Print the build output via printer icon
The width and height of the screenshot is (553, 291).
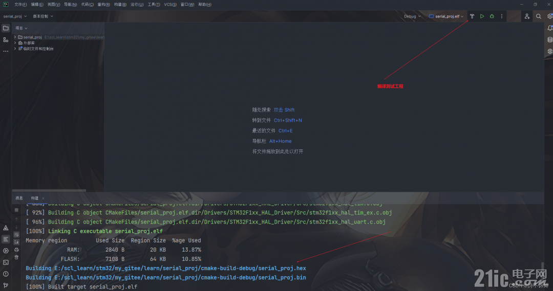click(x=16, y=250)
